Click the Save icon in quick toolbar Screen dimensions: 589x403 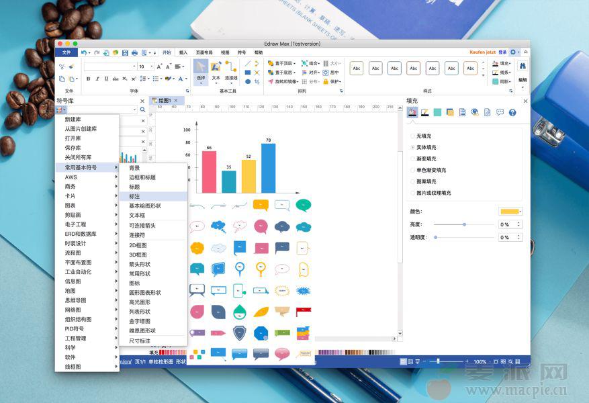125,52
